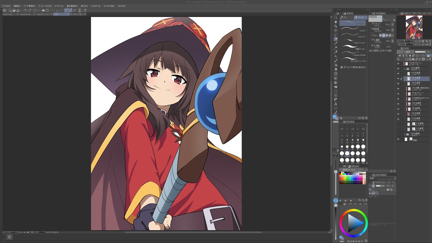Select the Figure rectangle tool
This screenshot has height=243, width=432.
(335, 91)
